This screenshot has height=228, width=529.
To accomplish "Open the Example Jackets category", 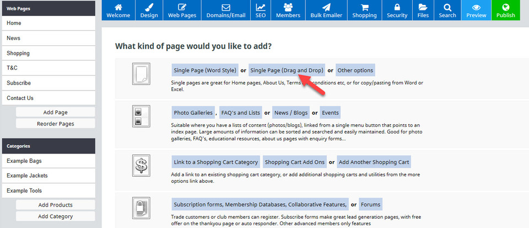I will click(x=48, y=176).
